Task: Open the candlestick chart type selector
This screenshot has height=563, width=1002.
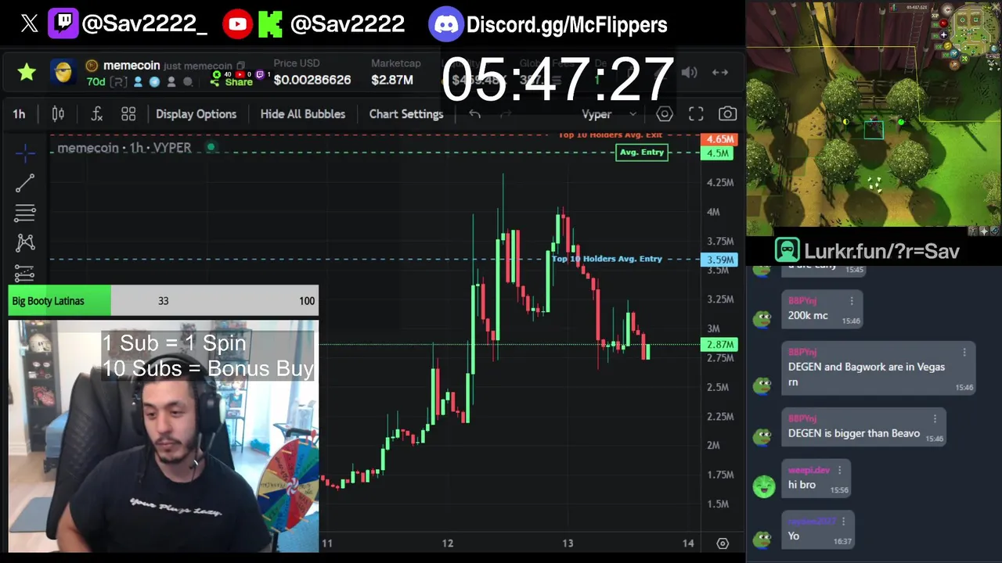Action: coord(58,114)
